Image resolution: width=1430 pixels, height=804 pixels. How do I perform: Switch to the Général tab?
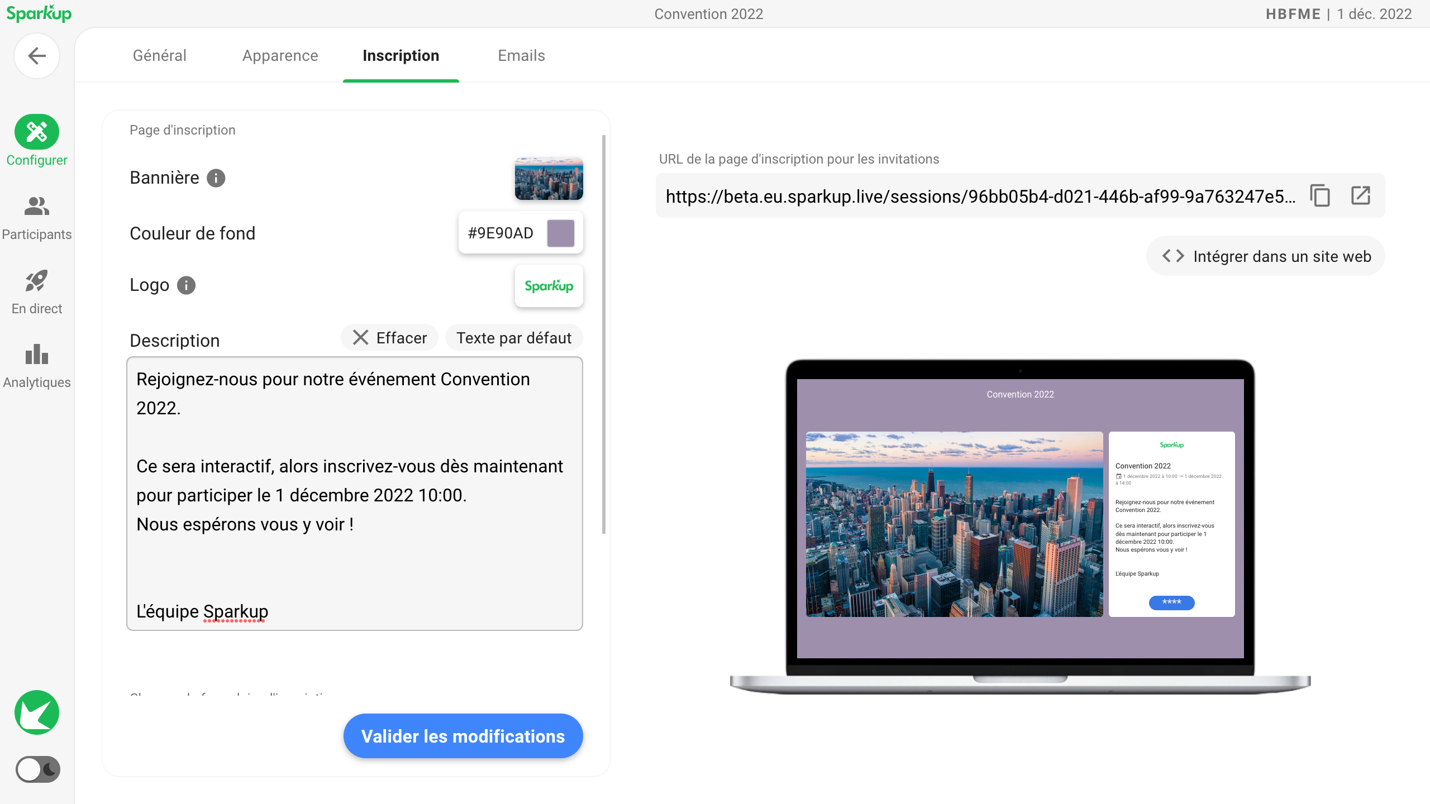160,56
